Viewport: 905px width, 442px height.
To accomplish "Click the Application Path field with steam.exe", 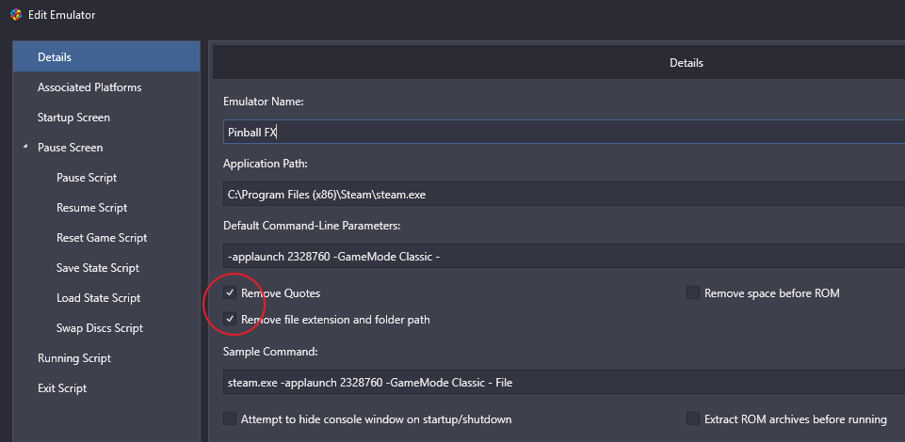I will pos(564,195).
